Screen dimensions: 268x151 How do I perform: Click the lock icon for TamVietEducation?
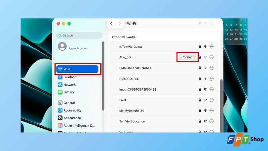[200, 121]
